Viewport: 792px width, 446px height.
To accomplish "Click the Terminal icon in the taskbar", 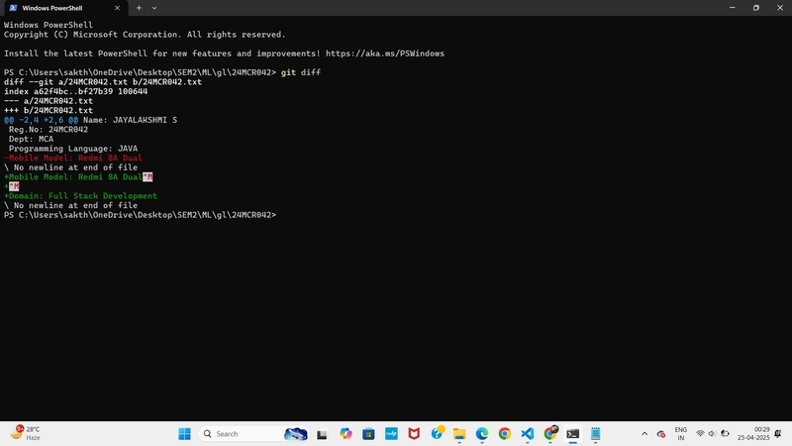I will click(x=573, y=434).
